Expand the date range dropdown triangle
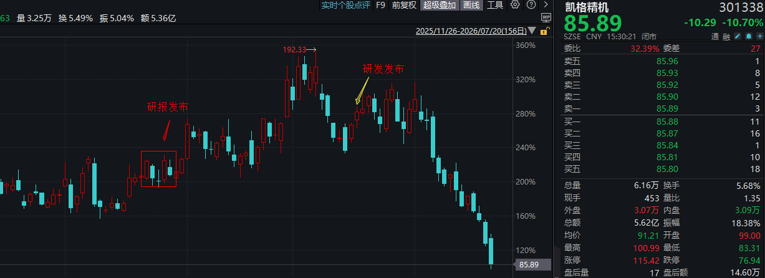The width and height of the screenshot is (765, 278). coord(532,31)
